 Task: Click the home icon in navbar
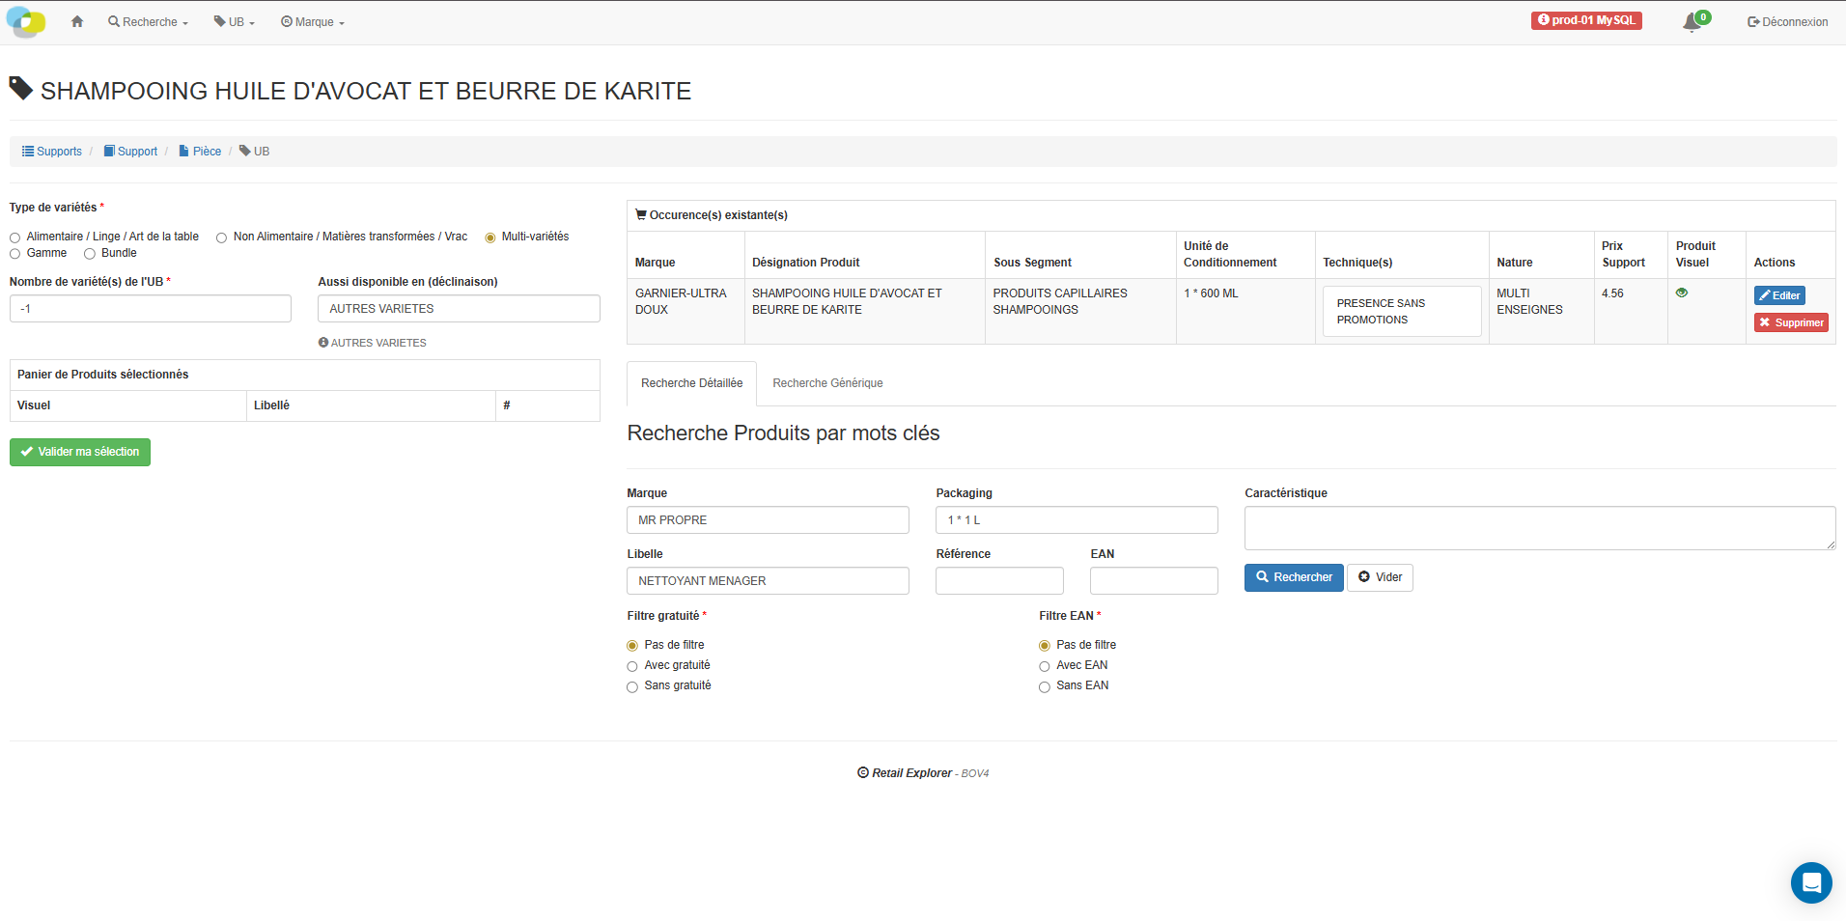tap(77, 21)
